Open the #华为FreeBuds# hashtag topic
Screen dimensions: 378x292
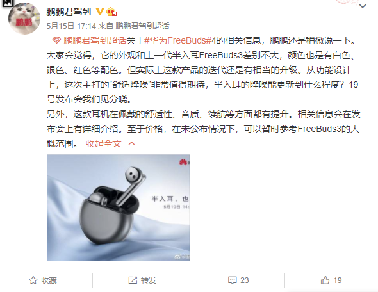point(177,40)
